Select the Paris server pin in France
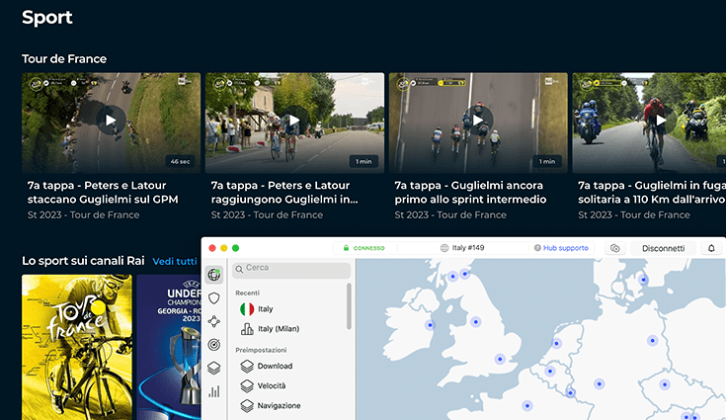Image resolution: width=726 pixels, height=420 pixels. 526,406
